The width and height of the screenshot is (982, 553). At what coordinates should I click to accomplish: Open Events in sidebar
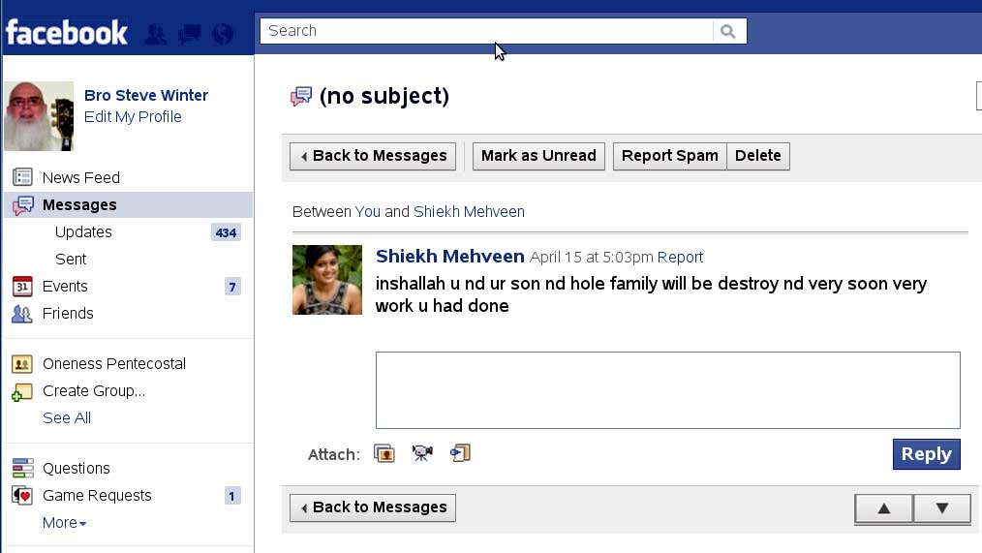click(65, 287)
